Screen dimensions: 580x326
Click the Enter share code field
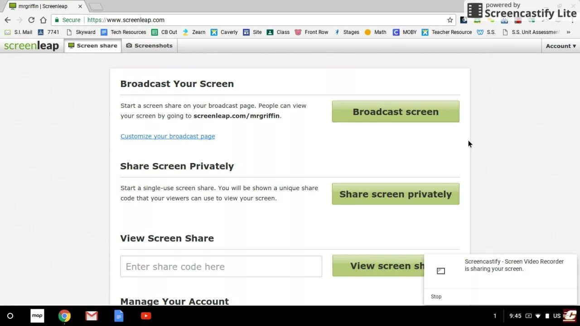[x=221, y=266]
